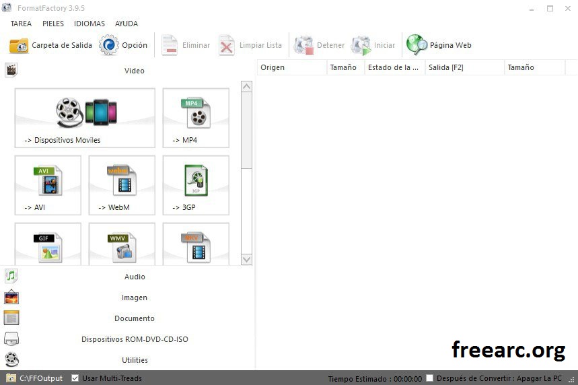Click the Salida [F2] column header

pos(465,67)
